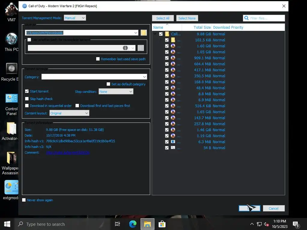Click Select None button
307x230 pixels.
pyautogui.click(x=187, y=18)
